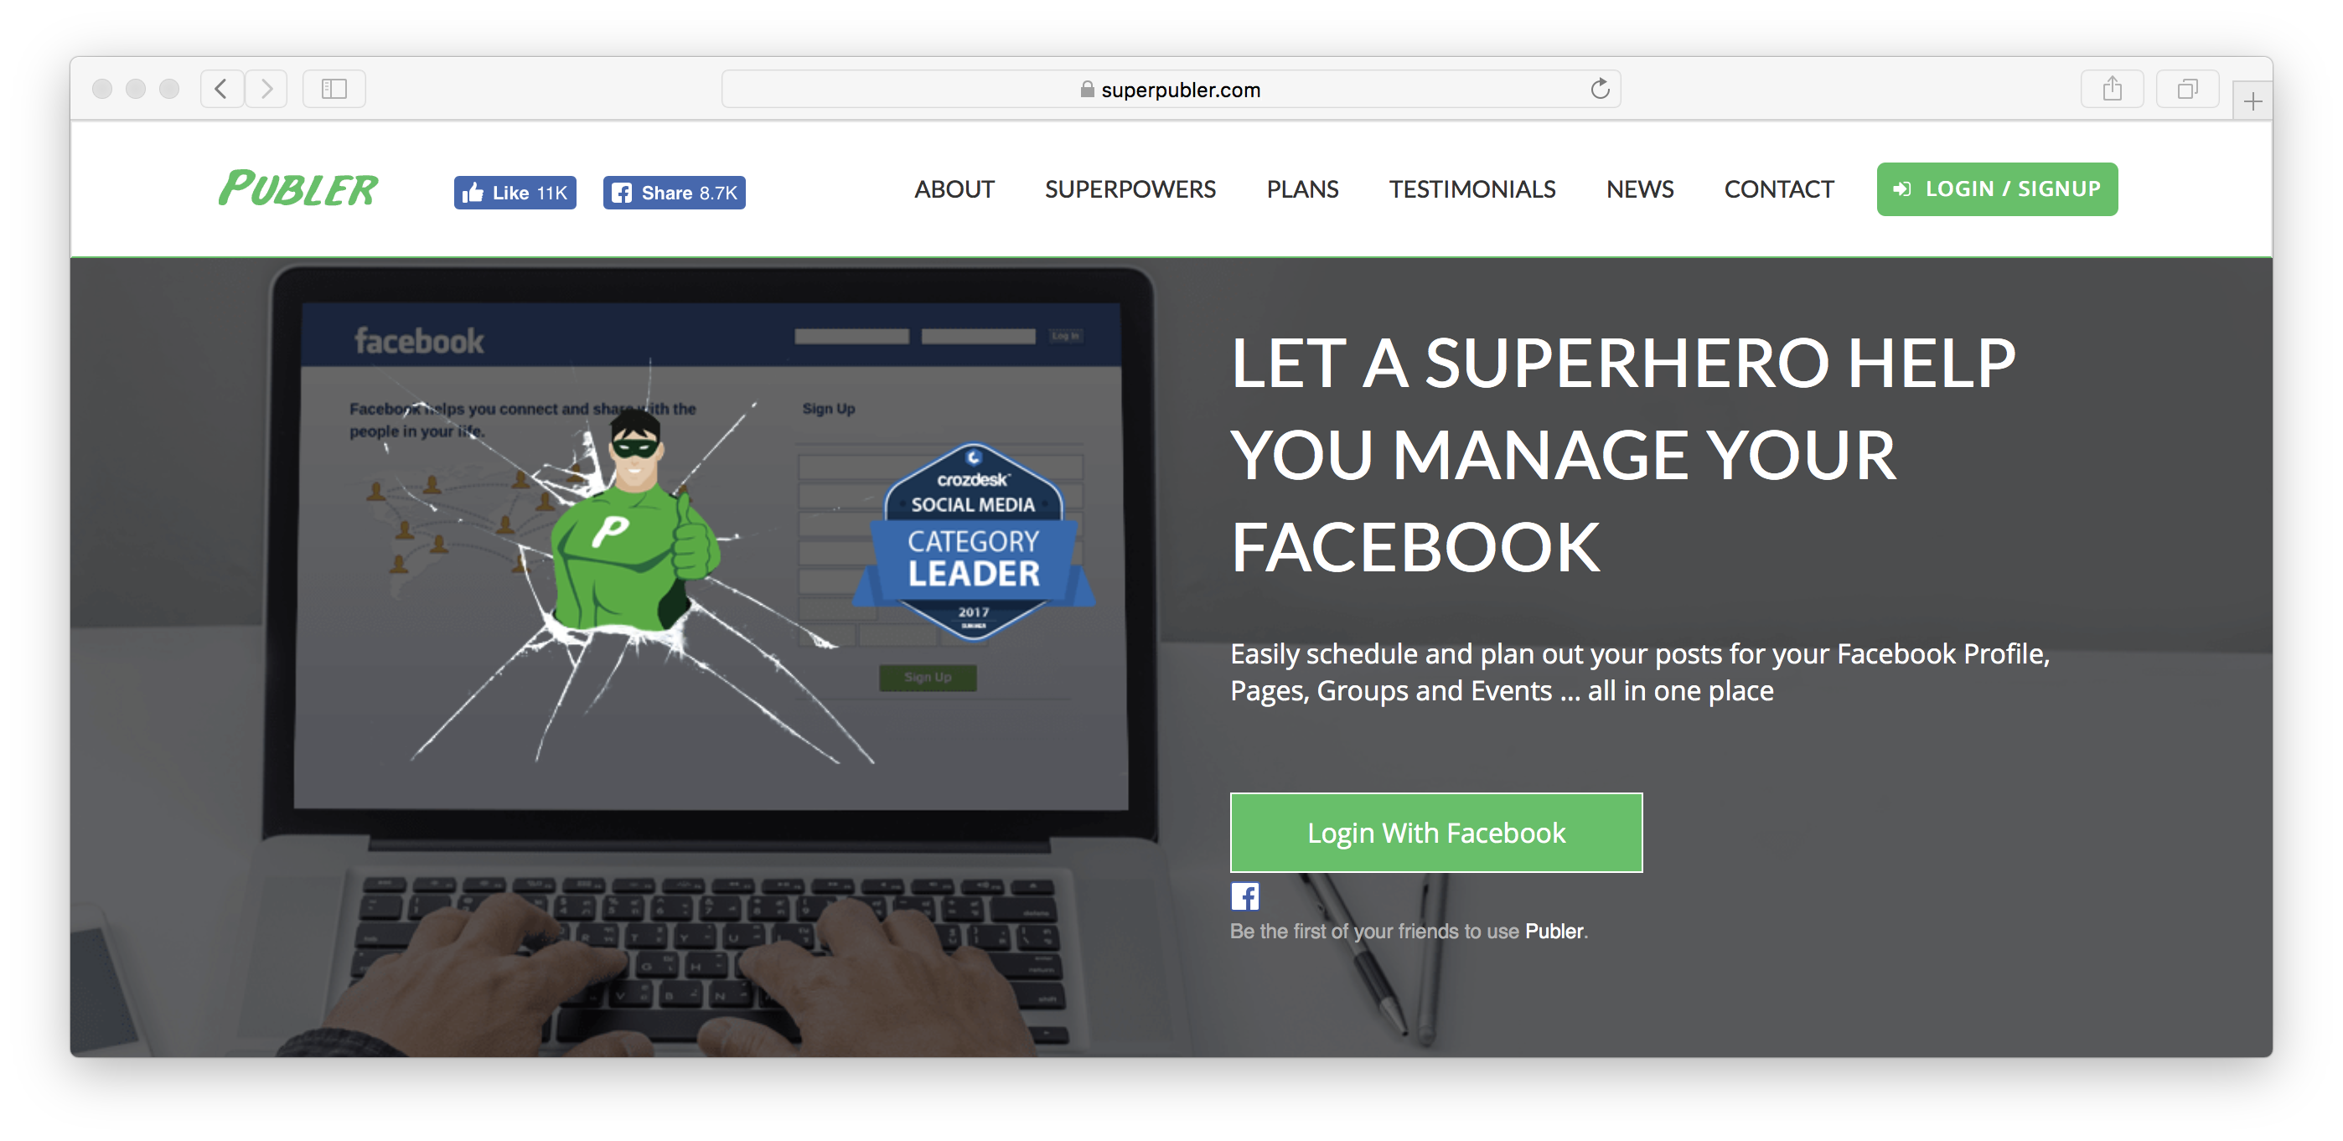Click the green LOGIN / SIGNUP button

[1996, 189]
